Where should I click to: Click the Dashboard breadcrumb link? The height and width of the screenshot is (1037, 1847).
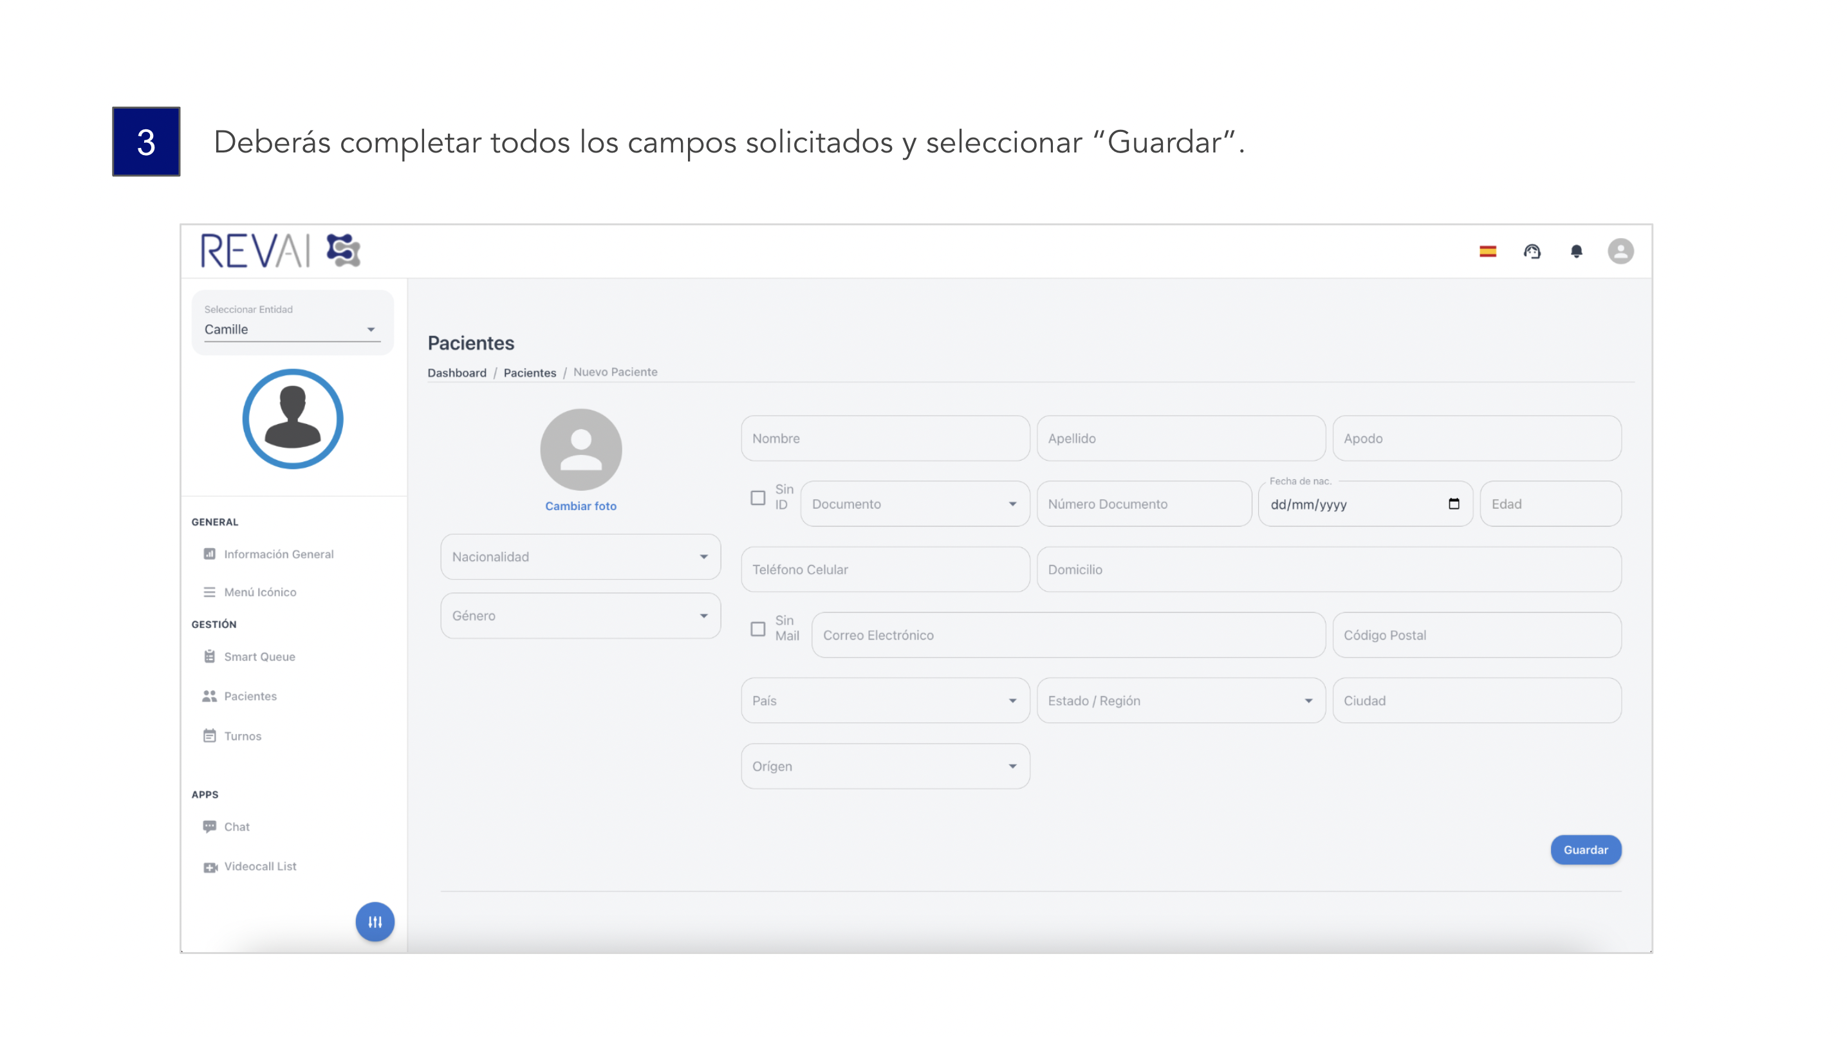point(457,372)
